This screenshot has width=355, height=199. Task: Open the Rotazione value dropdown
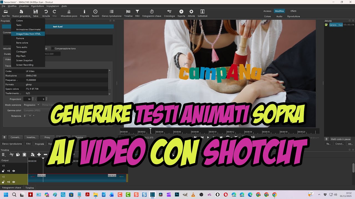pyautogui.click(x=28, y=116)
